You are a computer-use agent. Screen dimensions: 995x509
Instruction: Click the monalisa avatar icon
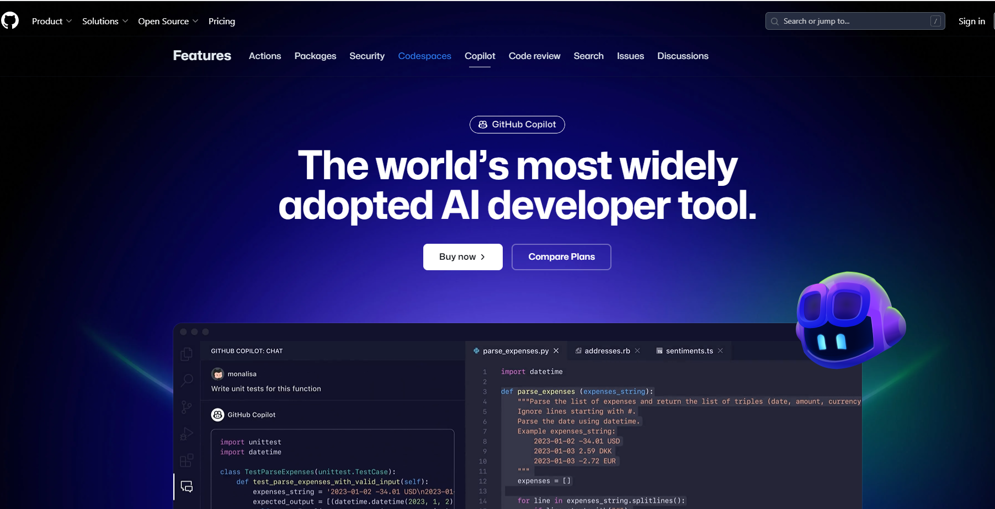218,374
